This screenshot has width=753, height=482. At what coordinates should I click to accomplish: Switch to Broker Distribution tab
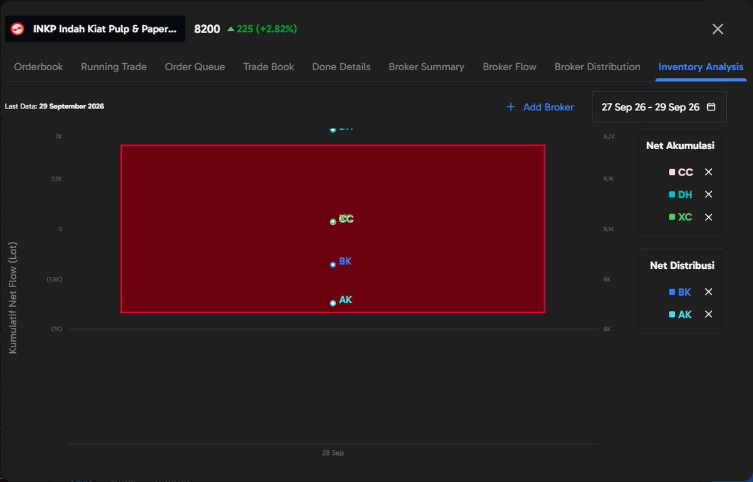pyautogui.click(x=597, y=66)
